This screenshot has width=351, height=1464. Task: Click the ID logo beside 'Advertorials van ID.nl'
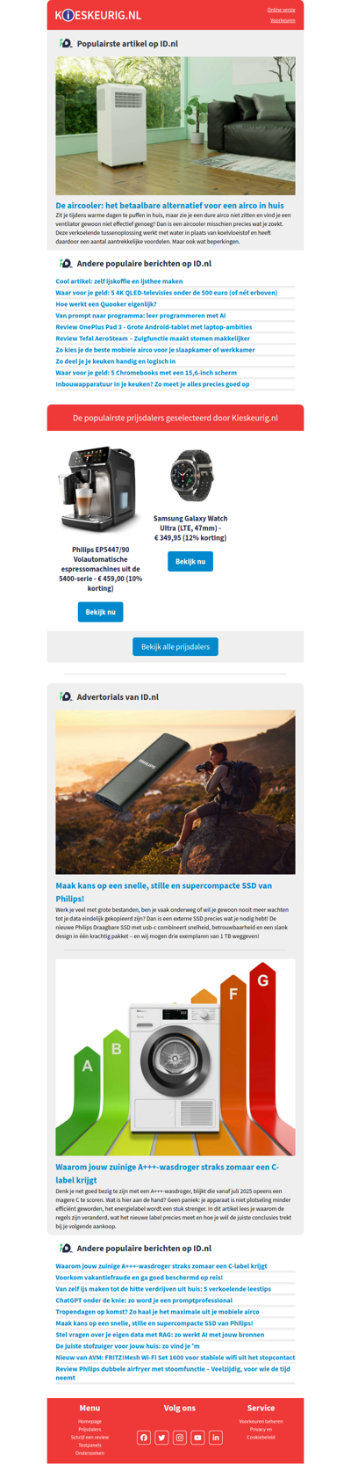66,696
